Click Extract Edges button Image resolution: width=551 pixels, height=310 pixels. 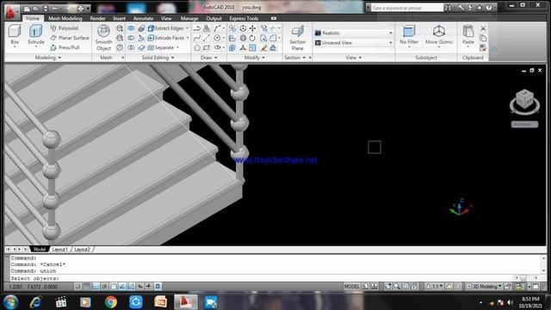pyautogui.click(x=165, y=28)
